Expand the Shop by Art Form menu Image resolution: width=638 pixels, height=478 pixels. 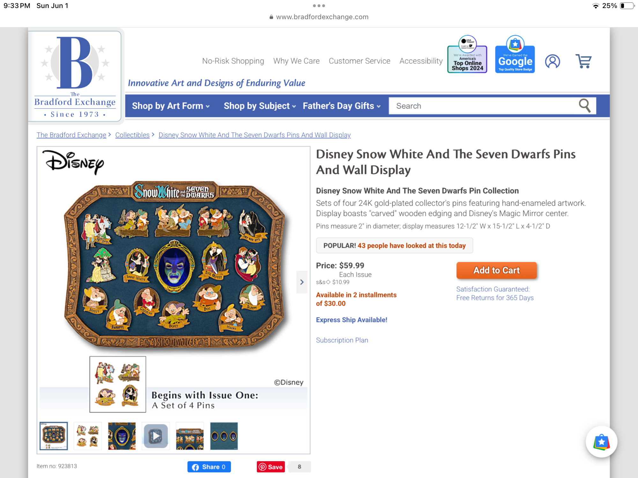pos(171,106)
